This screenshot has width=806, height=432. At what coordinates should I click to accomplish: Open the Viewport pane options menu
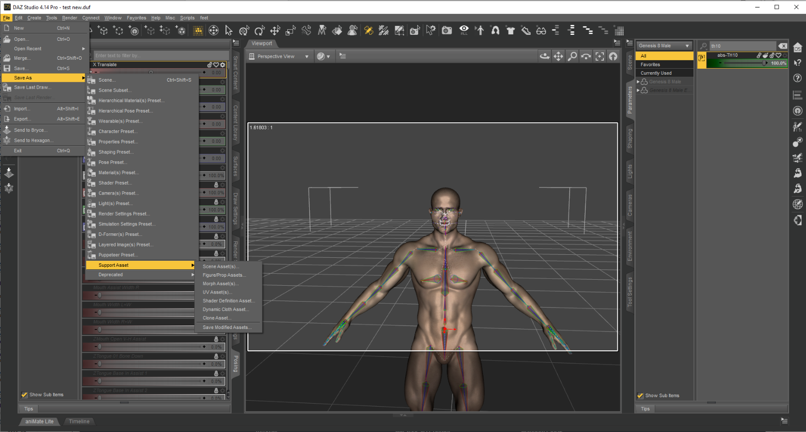(617, 43)
